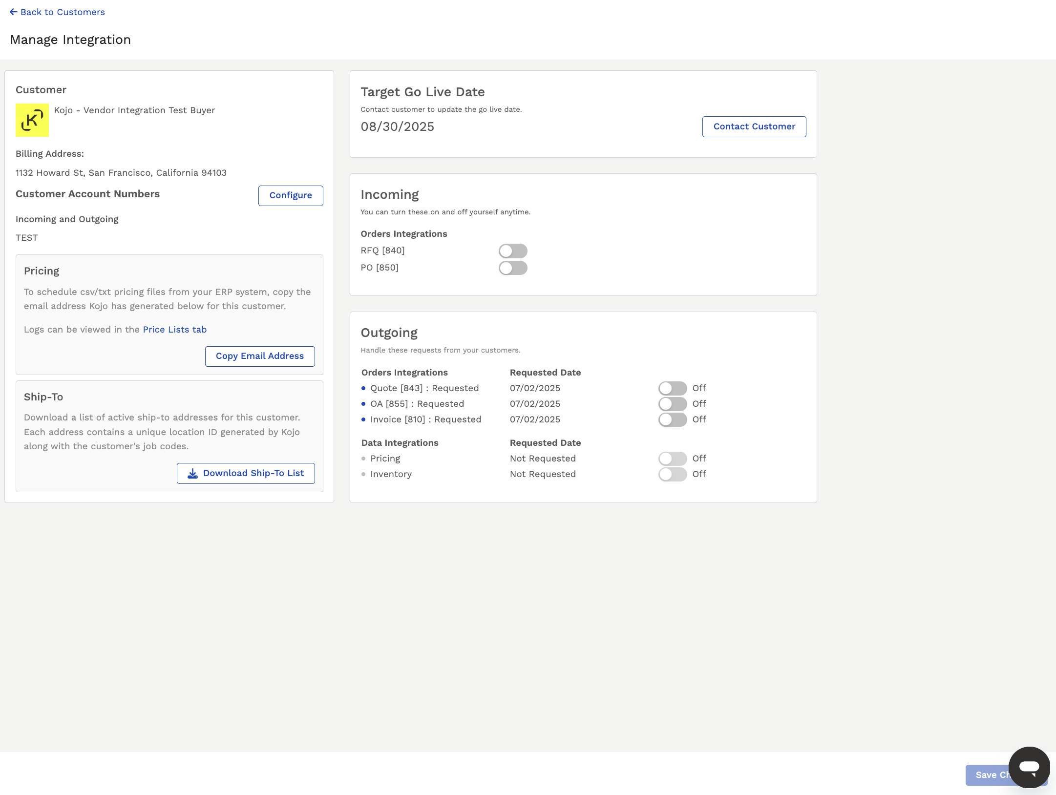The height and width of the screenshot is (795, 1056).
Task: Click Kojo - Vendor Integration Test Buyer name
Action: [134, 110]
